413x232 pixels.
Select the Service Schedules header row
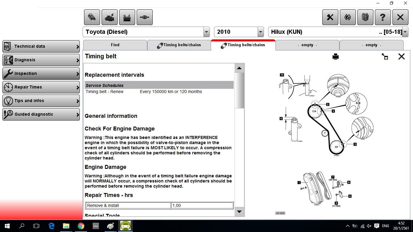pos(159,85)
